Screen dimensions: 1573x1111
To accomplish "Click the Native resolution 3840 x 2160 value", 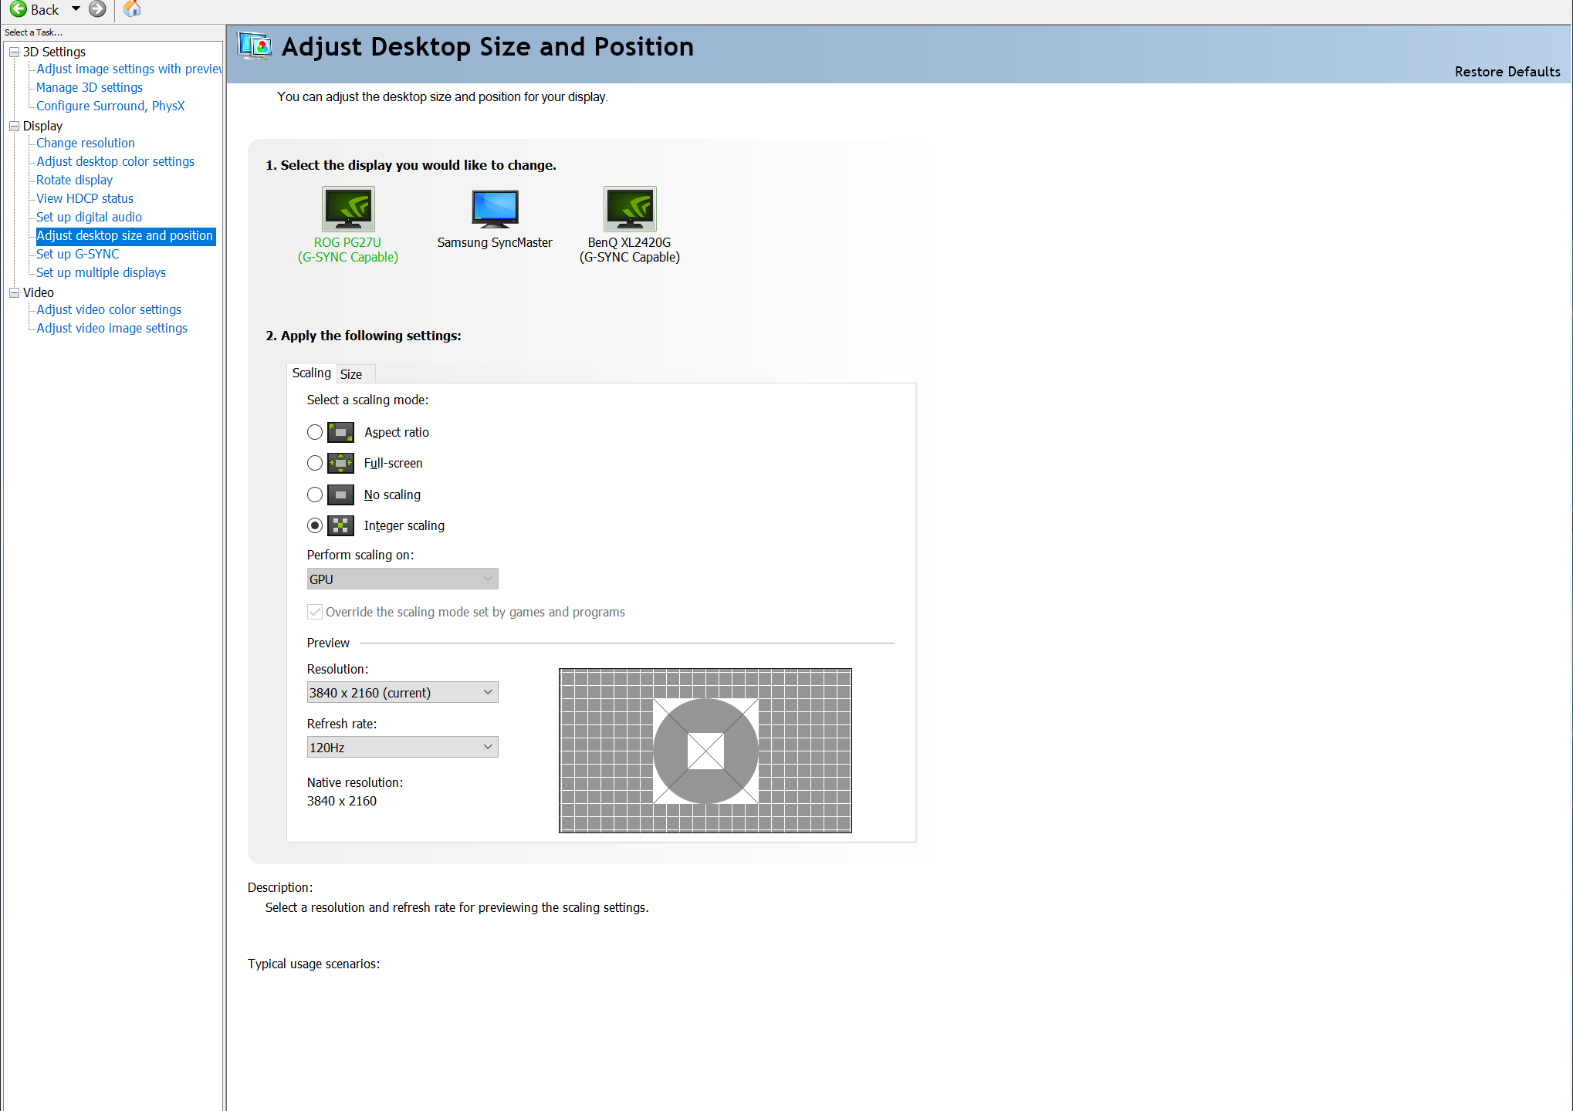I will 342,801.
